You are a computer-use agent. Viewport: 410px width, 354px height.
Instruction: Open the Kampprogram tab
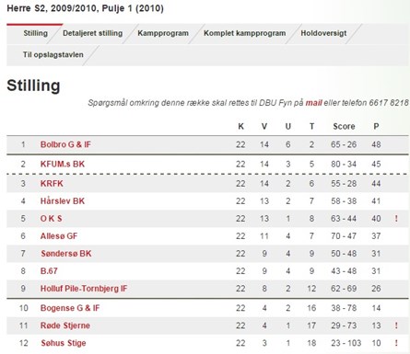point(163,33)
